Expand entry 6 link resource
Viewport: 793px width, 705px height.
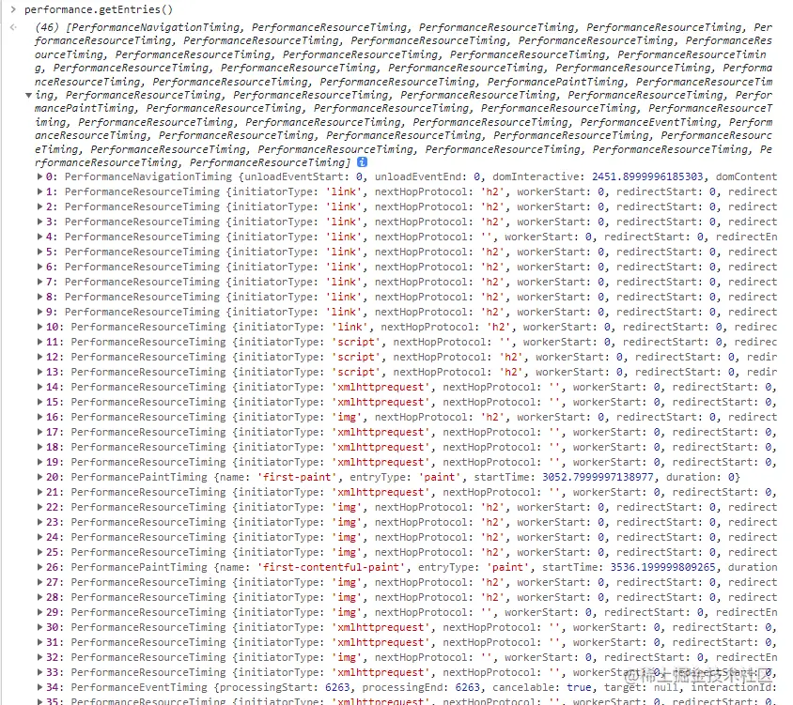click(x=39, y=267)
